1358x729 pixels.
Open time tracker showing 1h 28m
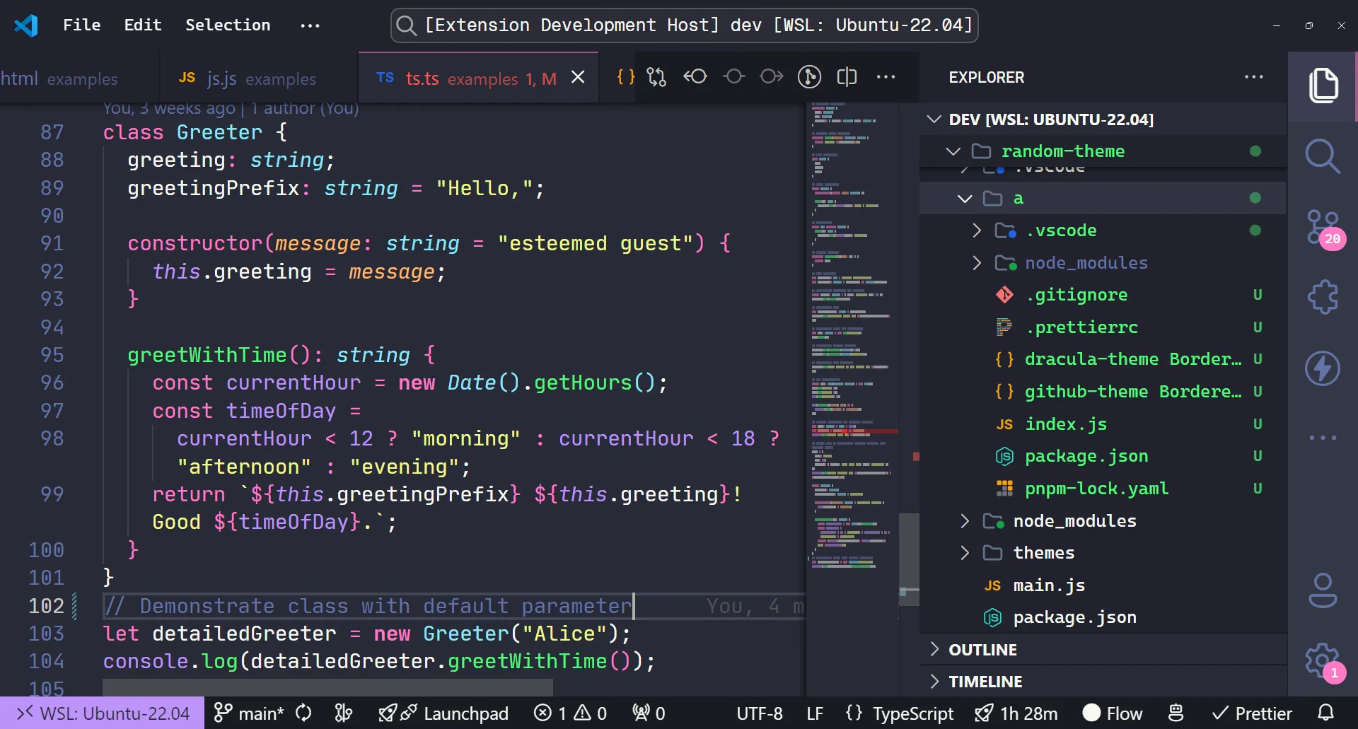(x=1016, y=713)
